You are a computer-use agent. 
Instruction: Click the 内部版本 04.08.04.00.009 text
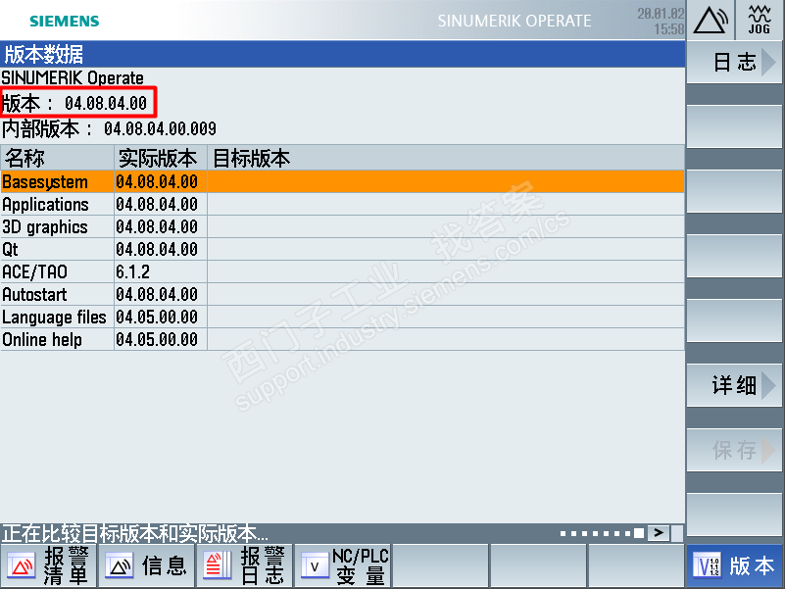coord(109,128)
